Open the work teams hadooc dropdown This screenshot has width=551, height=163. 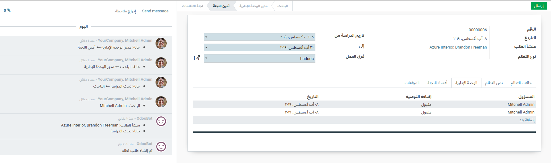(206, 58)
